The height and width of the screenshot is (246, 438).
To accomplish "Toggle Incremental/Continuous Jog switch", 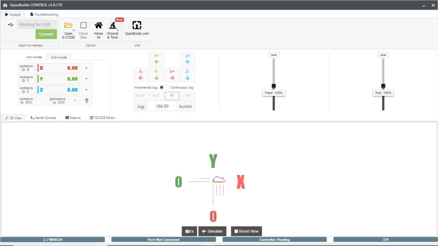I will (x=164, y=87).
